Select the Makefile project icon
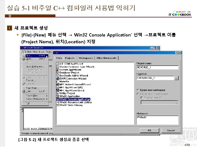 pos(58,81)
